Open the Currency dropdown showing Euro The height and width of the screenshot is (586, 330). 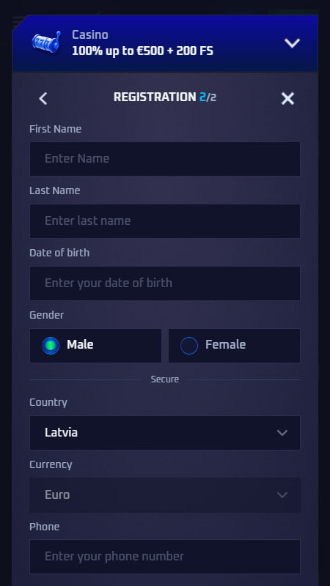click(x=164, y=495)
